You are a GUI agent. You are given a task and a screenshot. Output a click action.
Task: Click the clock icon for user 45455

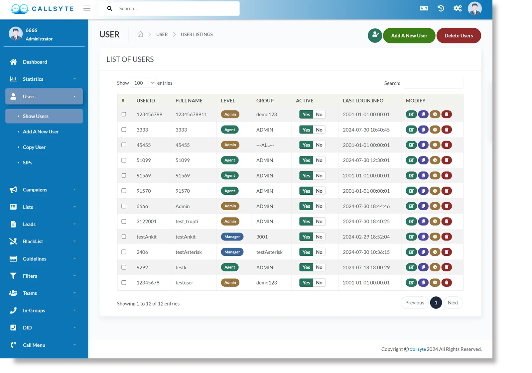tap(435, 145)
